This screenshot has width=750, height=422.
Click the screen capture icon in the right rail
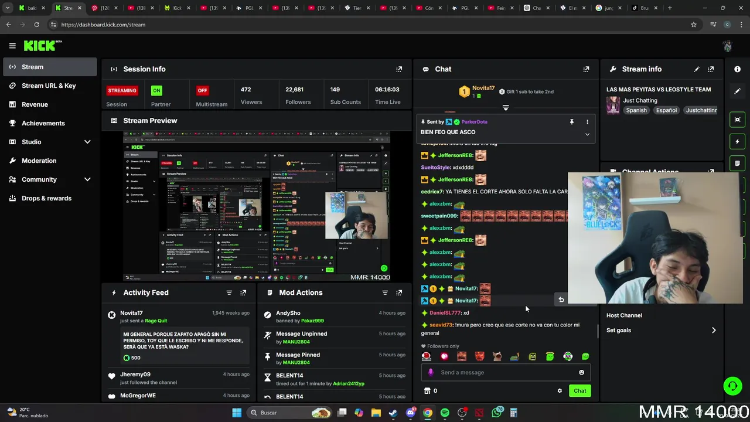[737, 120]
